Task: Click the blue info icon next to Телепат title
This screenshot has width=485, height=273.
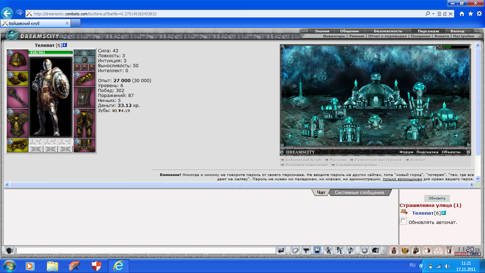Action: (65, 45)
